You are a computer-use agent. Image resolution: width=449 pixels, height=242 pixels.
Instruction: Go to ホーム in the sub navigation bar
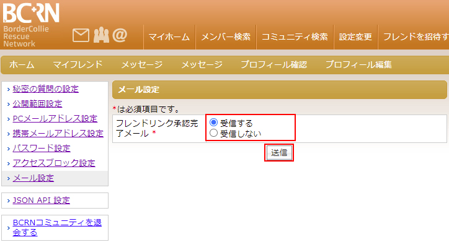point(22,64)
